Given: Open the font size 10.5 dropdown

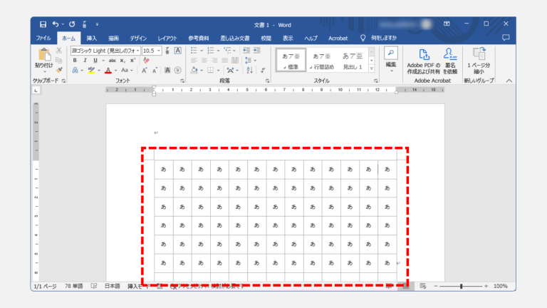Looking at the screenshot, I should (x=158, y=51).
